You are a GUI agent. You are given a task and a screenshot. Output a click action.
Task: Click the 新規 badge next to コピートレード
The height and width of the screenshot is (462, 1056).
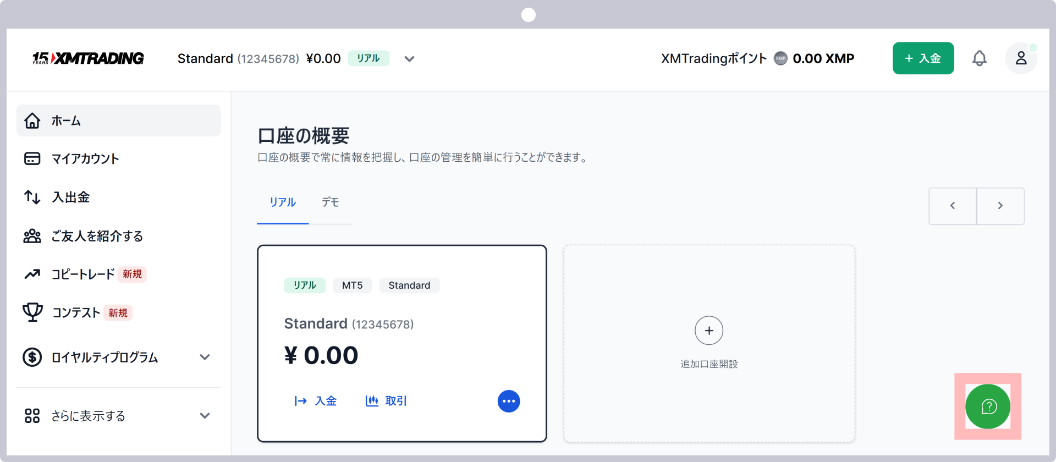coord(132,274)
